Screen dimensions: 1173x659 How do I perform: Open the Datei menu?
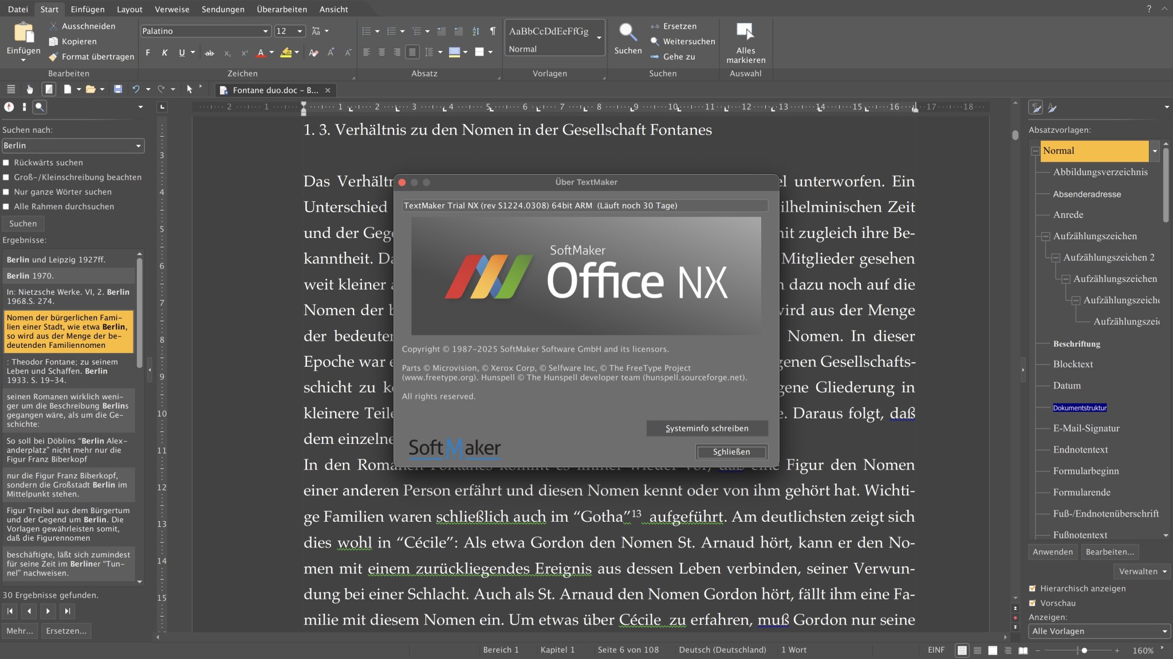pos(18,9)
